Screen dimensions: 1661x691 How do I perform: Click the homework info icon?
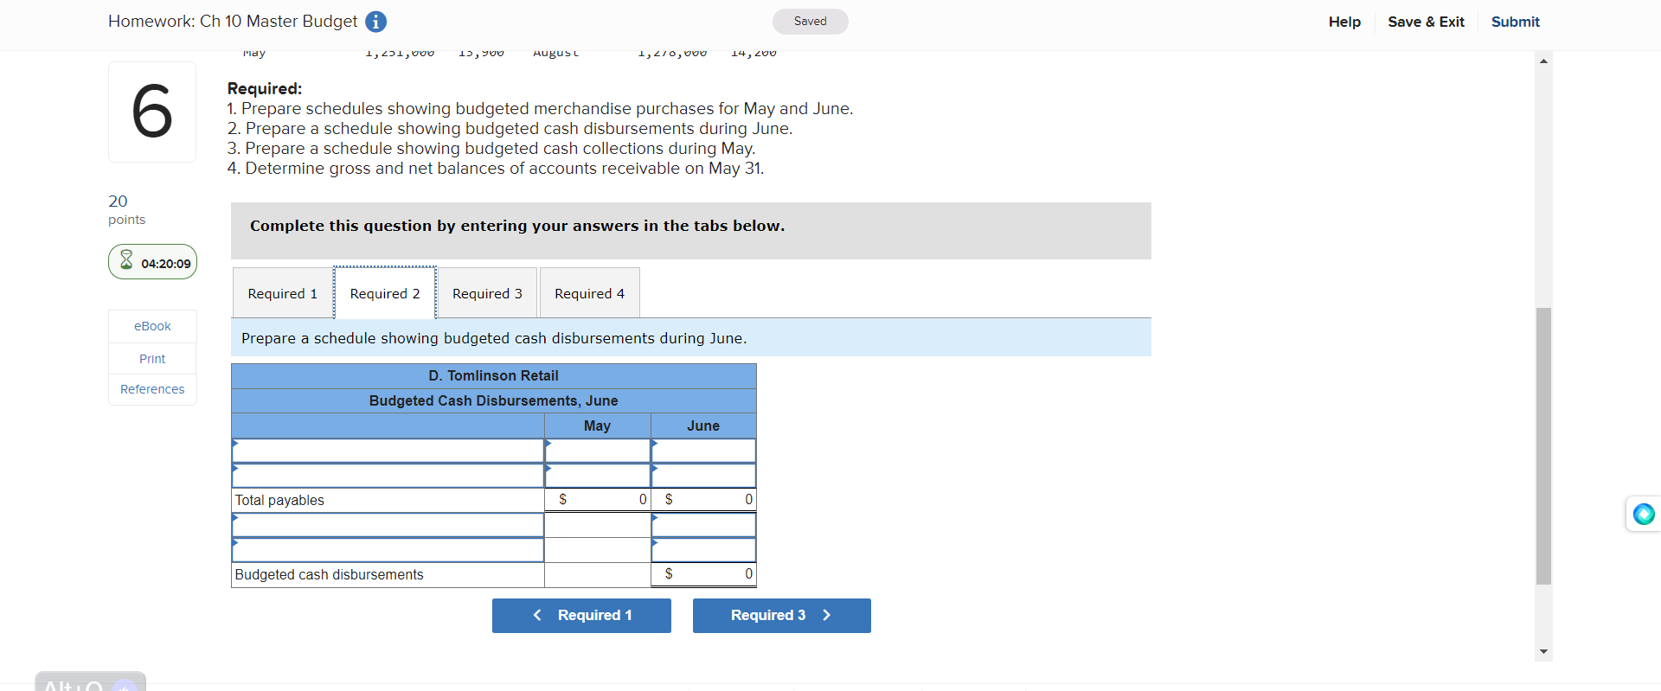375,22
